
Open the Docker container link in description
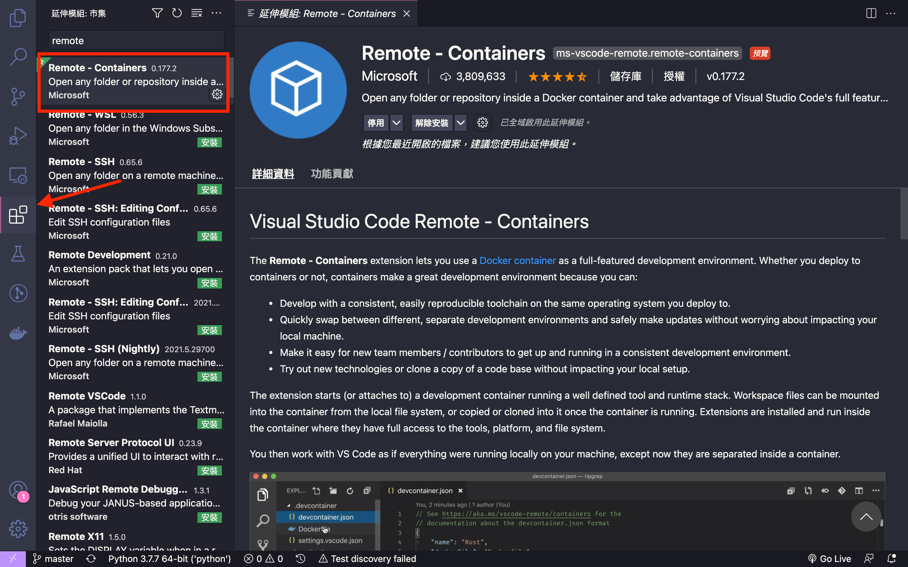coord(518,260)
